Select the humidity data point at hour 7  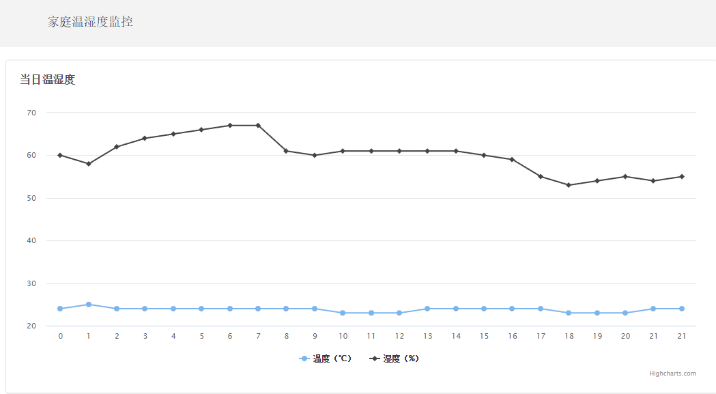[258, 126]
